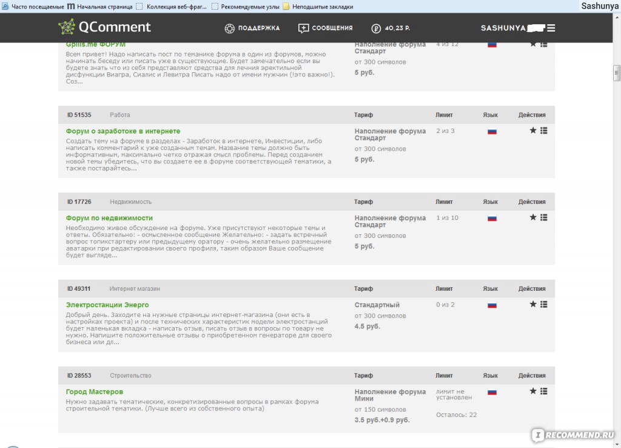Star the Форум о заработоке в интернете project
621x448 pixels.
pos(533,131)
